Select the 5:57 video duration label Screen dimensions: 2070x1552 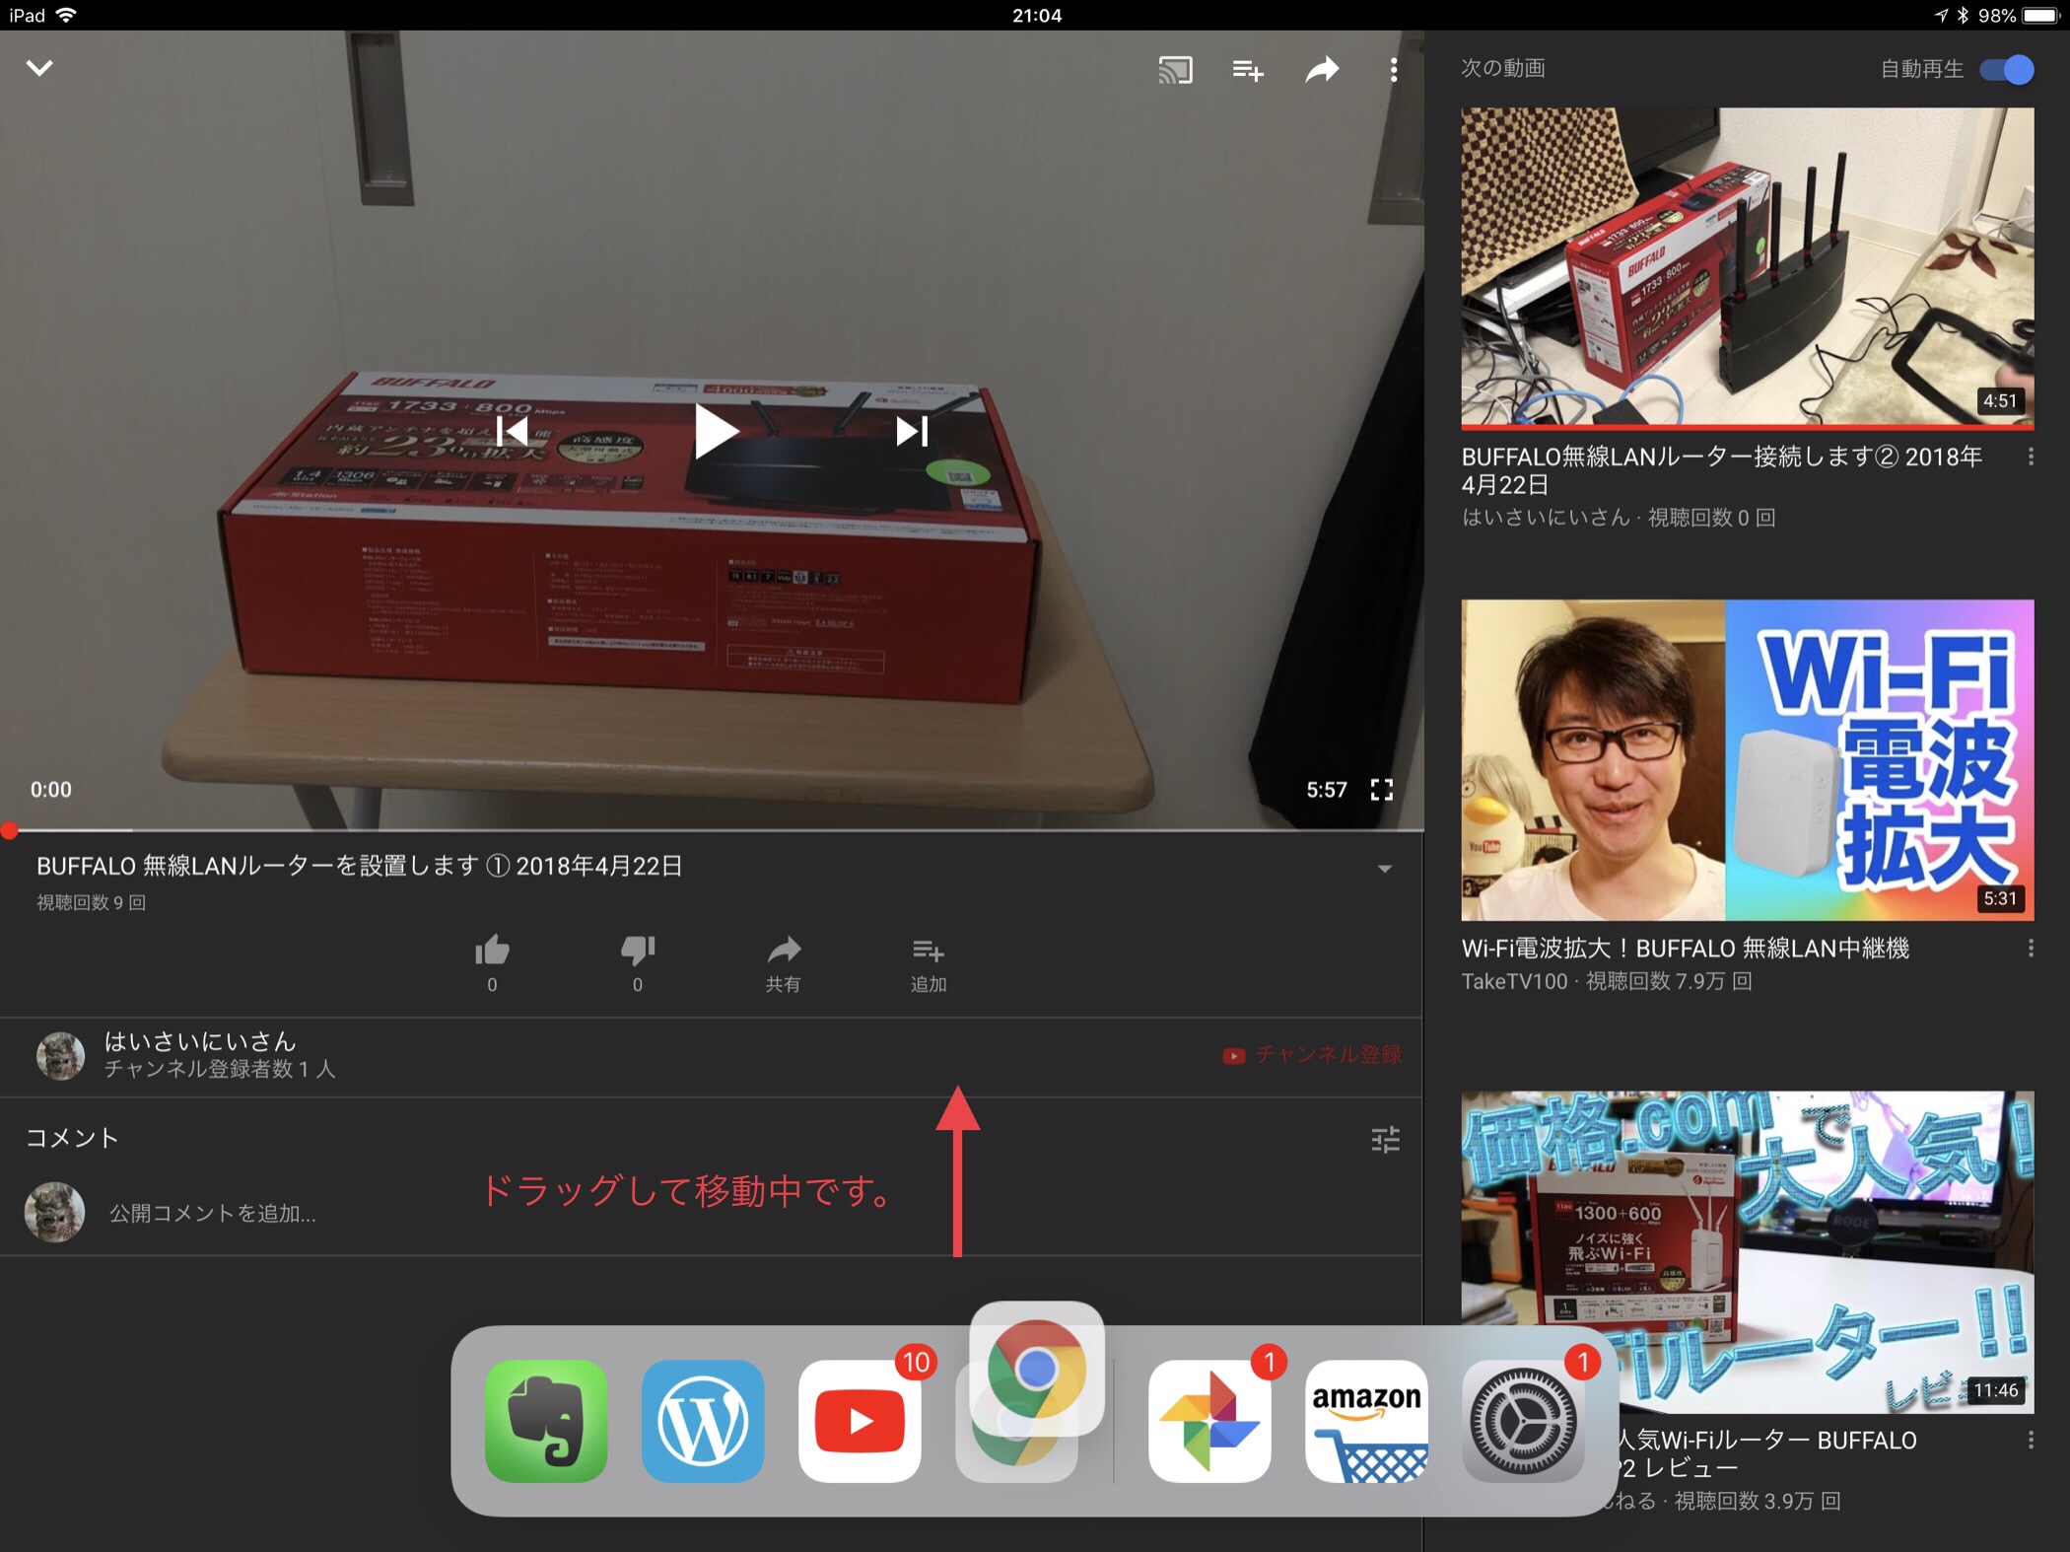coord(1326,790)
